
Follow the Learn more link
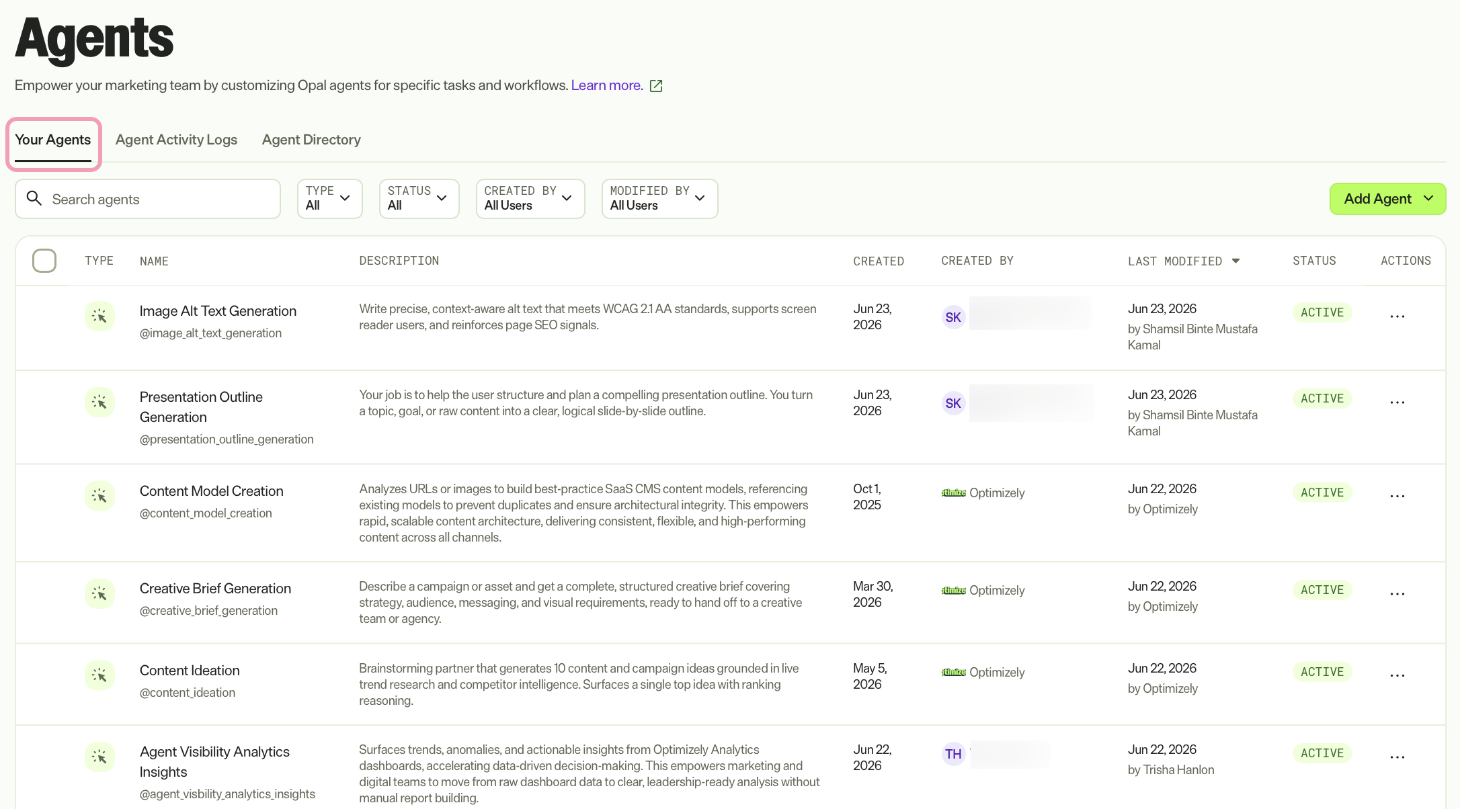607,85
